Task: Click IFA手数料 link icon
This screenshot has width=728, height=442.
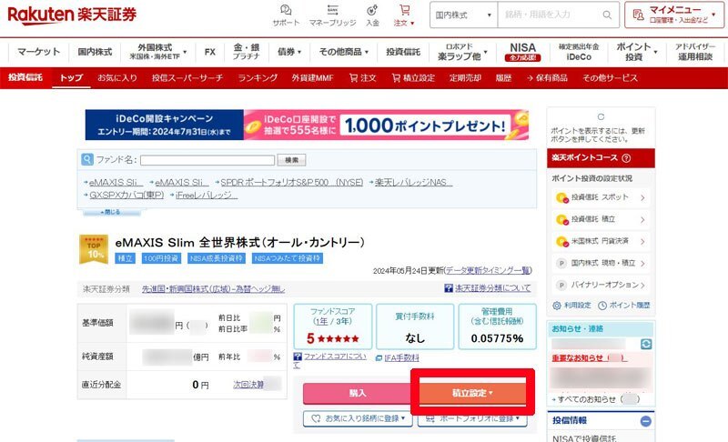Action: (379, 358)
